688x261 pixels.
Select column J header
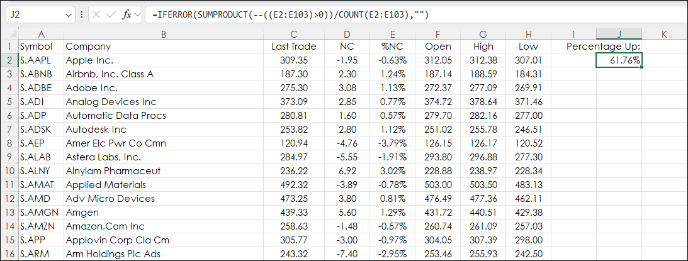tap(619, 34)
